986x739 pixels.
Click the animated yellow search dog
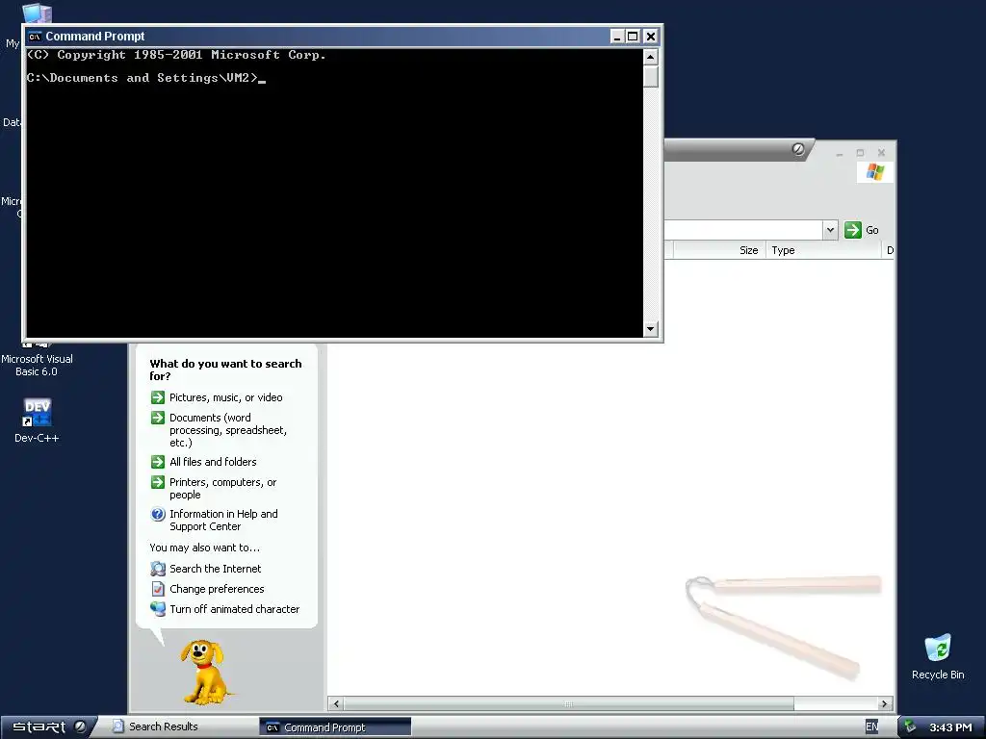pos(204,671)
